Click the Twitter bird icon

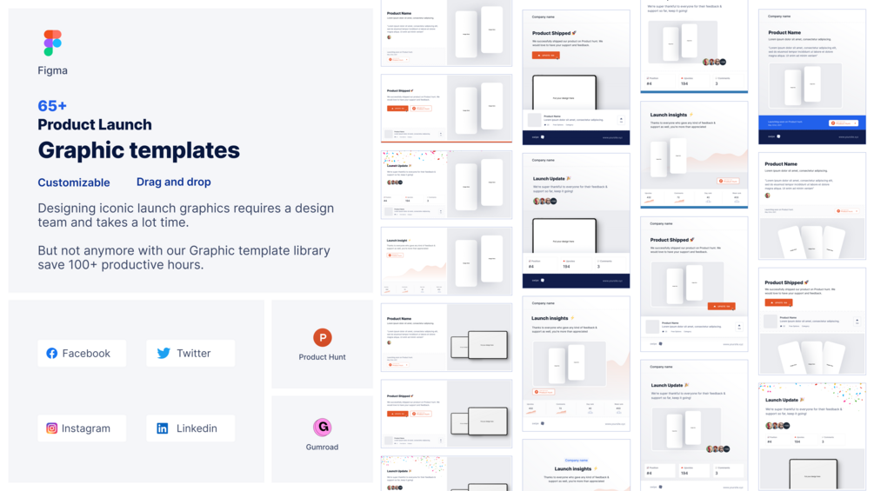[x=163, y=354]
